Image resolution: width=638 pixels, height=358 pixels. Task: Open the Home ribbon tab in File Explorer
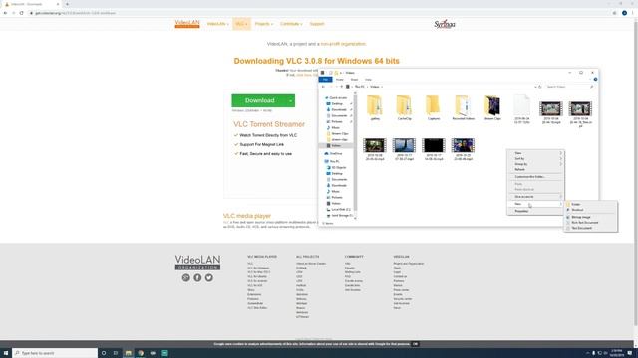coord(340,80)
